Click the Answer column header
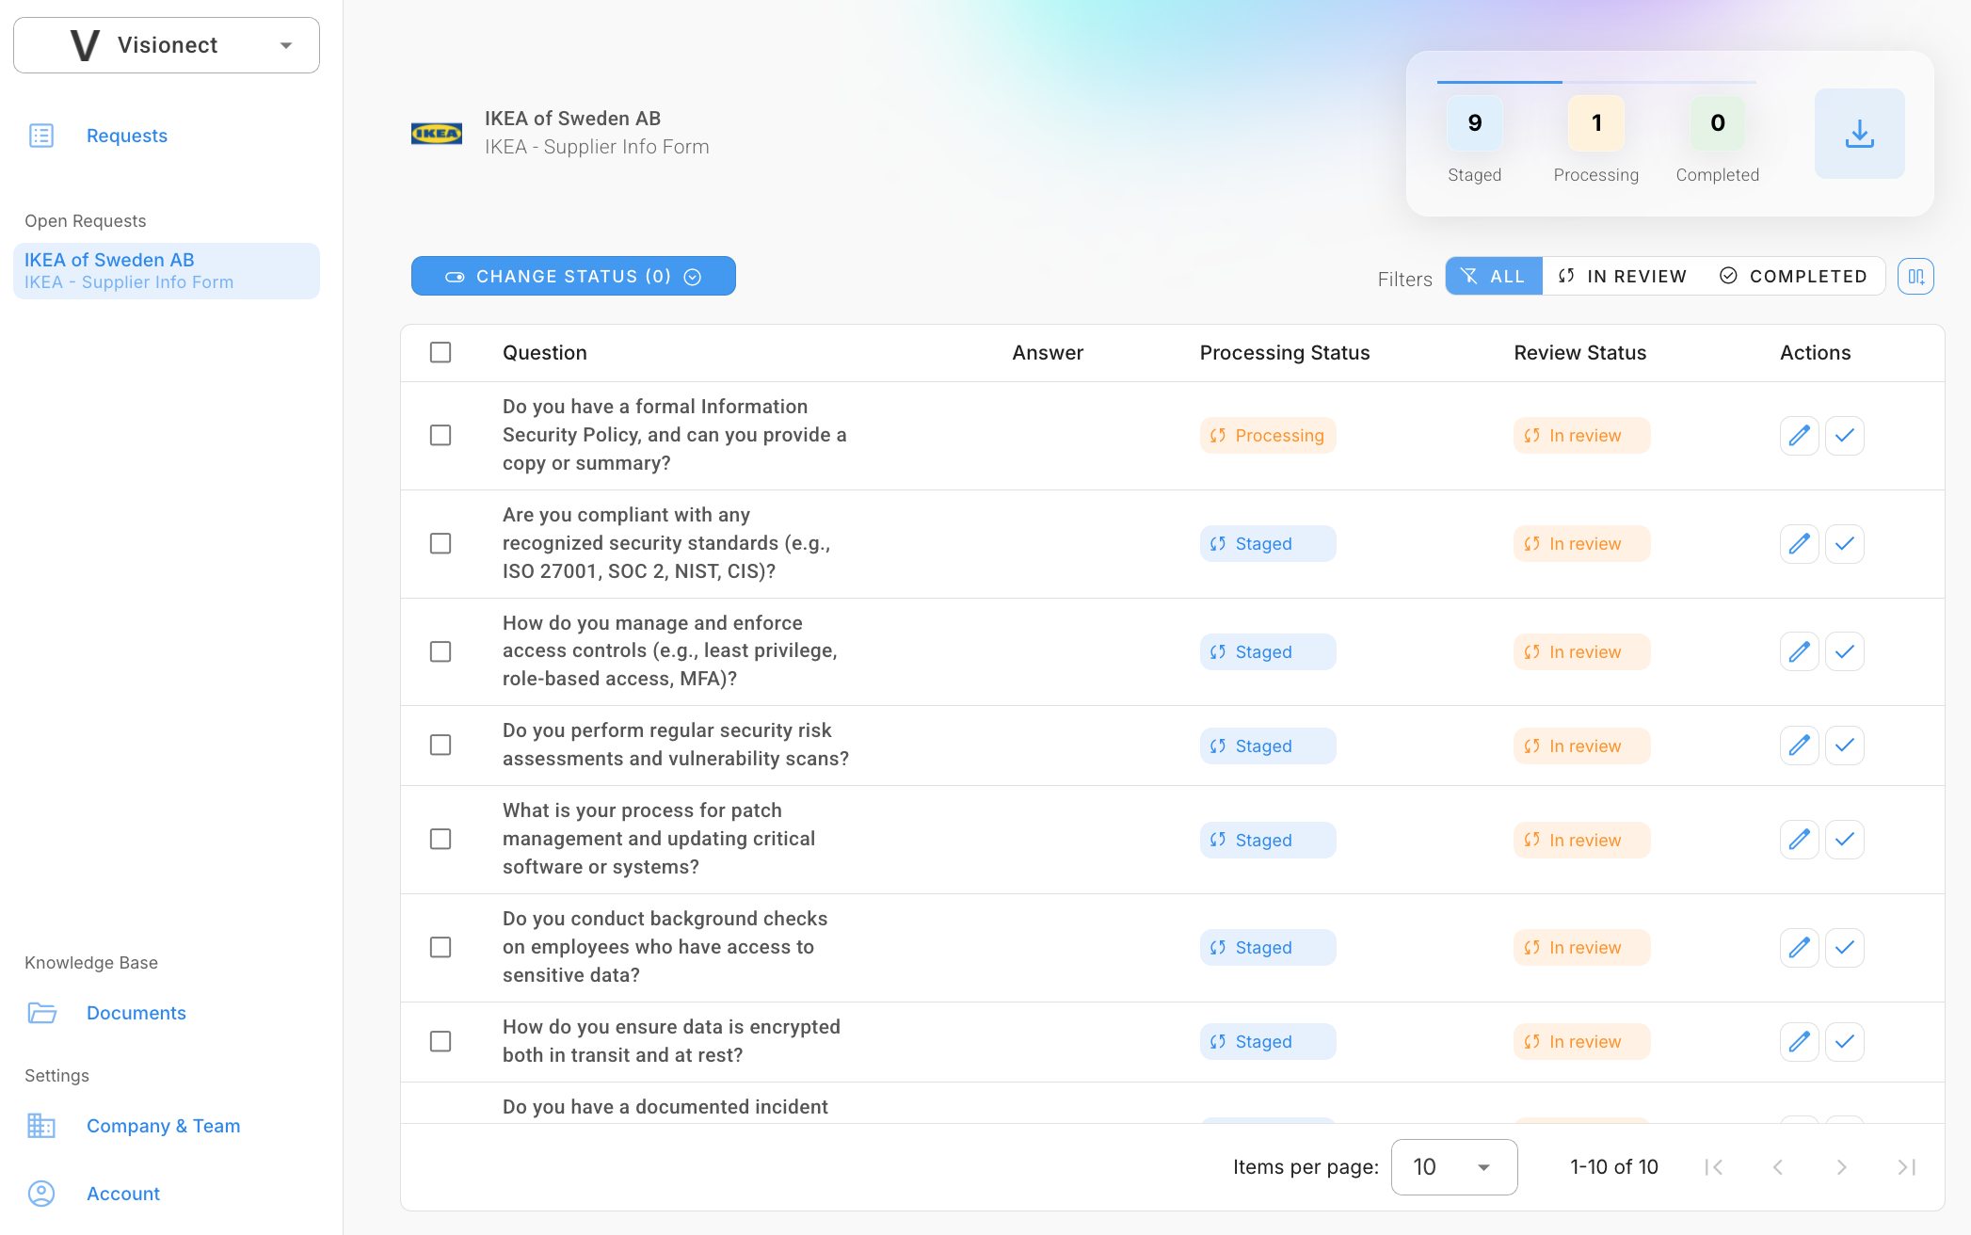The image size is (1971, 1235). [x=1048, y=353]
